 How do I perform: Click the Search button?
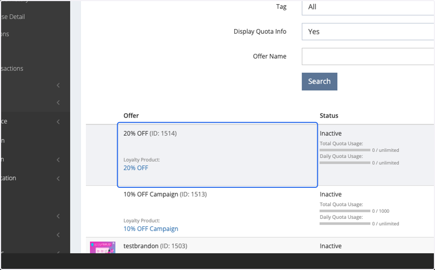pyautogui.click(x=319, y=81)
